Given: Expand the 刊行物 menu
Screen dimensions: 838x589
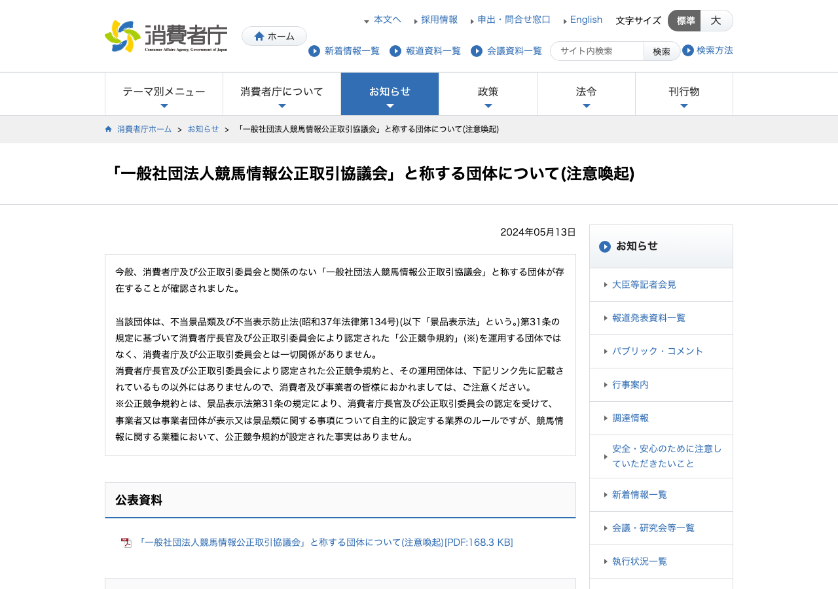Looking at the screenshot, I should 684,94.
